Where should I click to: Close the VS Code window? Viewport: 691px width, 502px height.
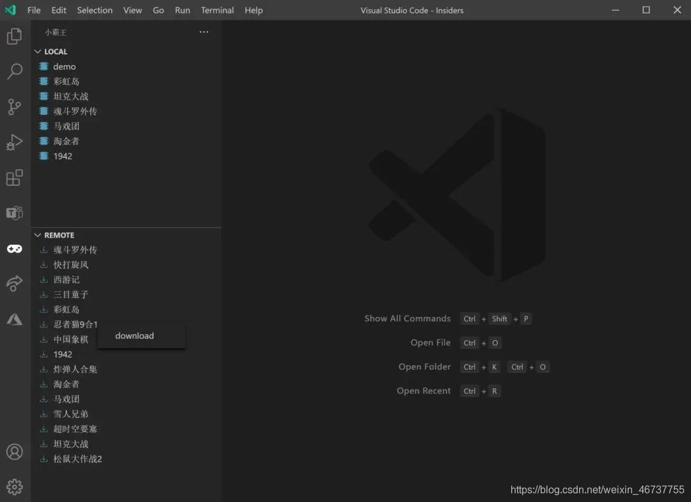(678, 10)
